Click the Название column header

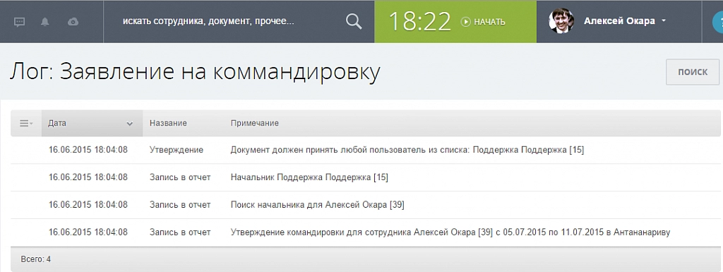(x=168, y=123)
